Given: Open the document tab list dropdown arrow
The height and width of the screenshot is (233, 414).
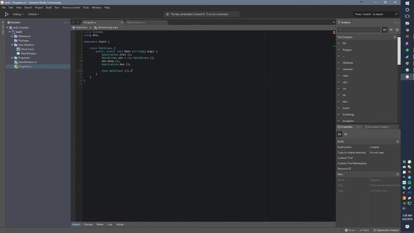Looking at the screenshot, I should pos(334,23).
